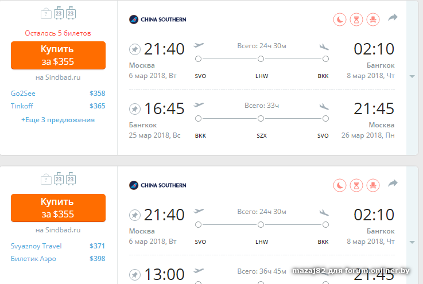Click the hourglass long-layover icon, first ticket

(x=356, y=19)
